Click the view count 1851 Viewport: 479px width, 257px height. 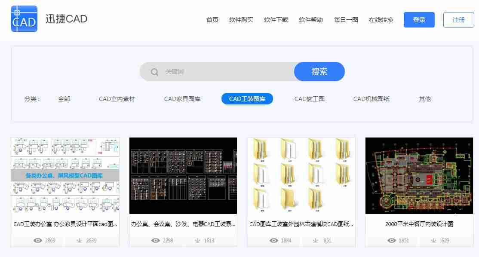[404, 241]
